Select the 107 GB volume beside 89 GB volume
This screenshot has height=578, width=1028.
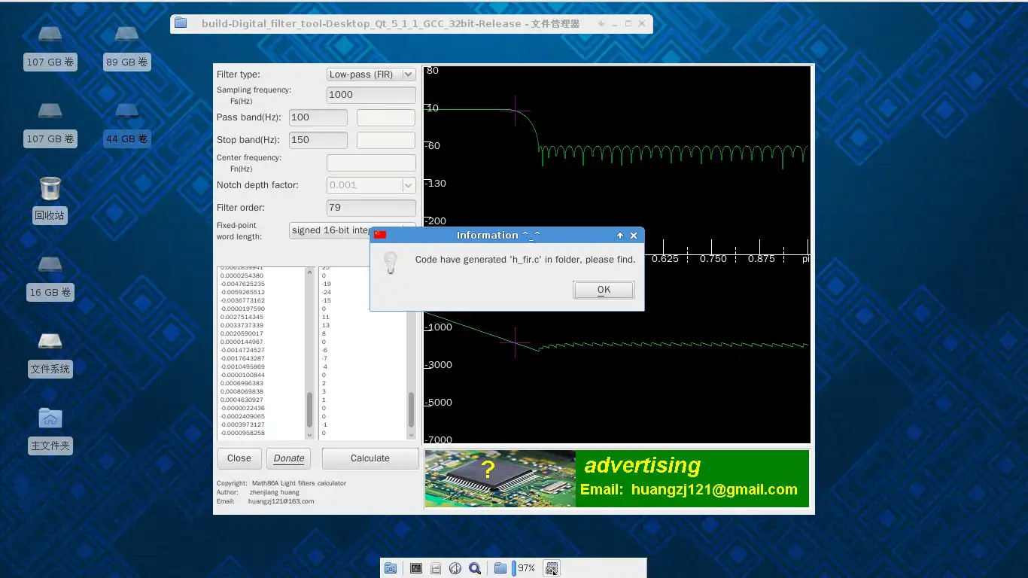50,35
